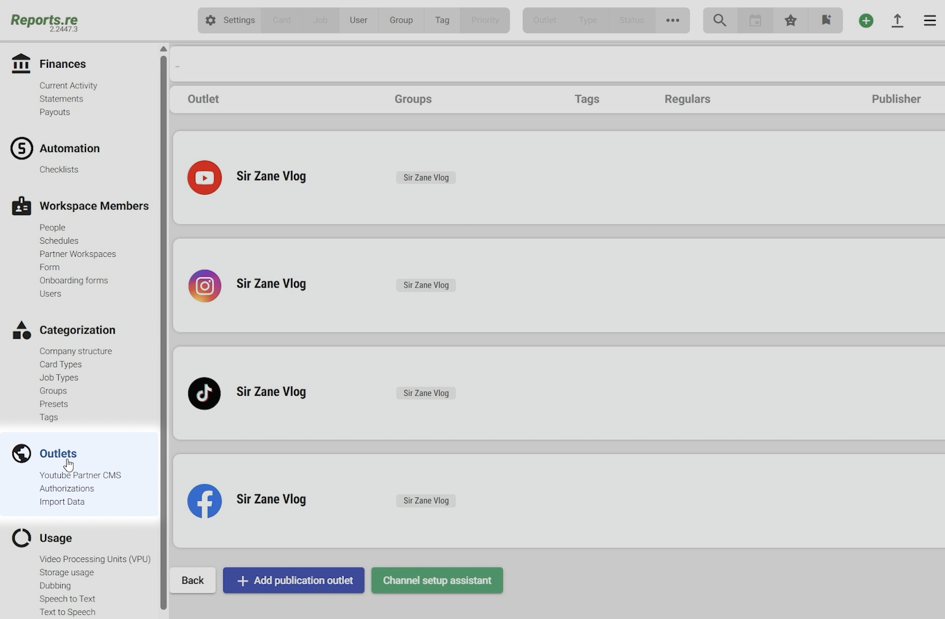Launch Channel setup assistant
Screen dimensions: 945x619
pos(437,580)
